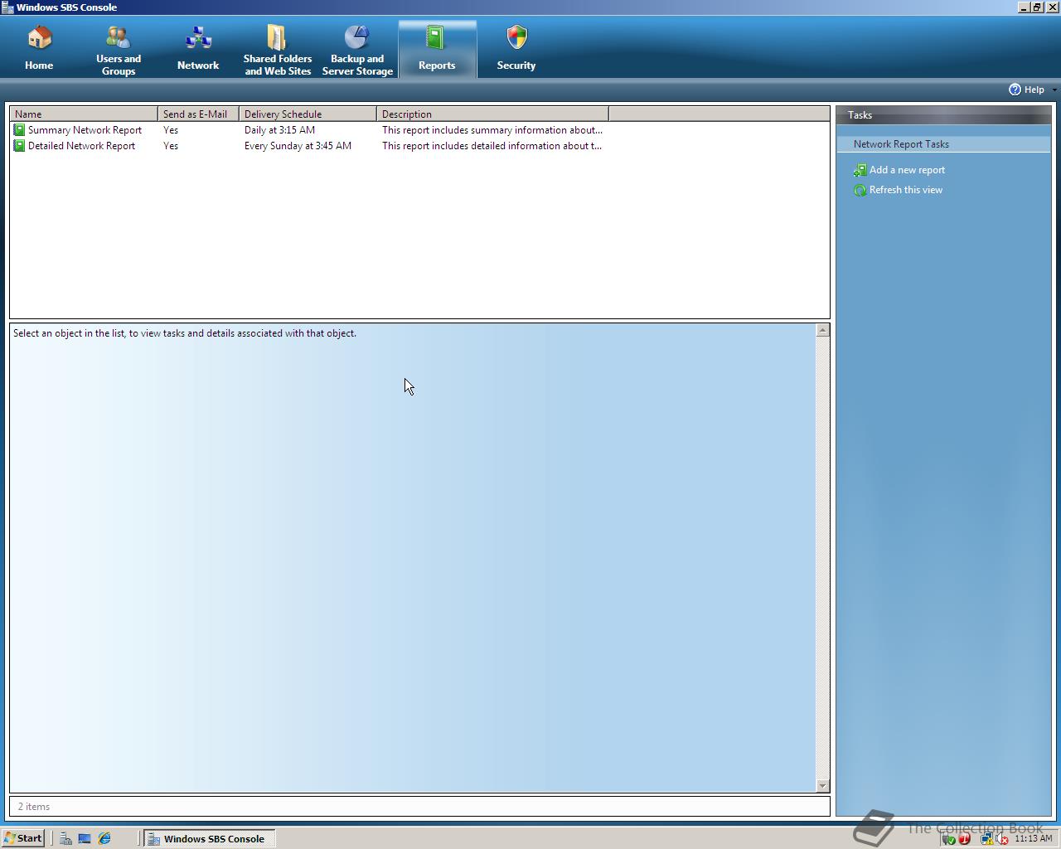Click the '2 items' status bar text
1061x849 pixels.
tap(34, 807)
